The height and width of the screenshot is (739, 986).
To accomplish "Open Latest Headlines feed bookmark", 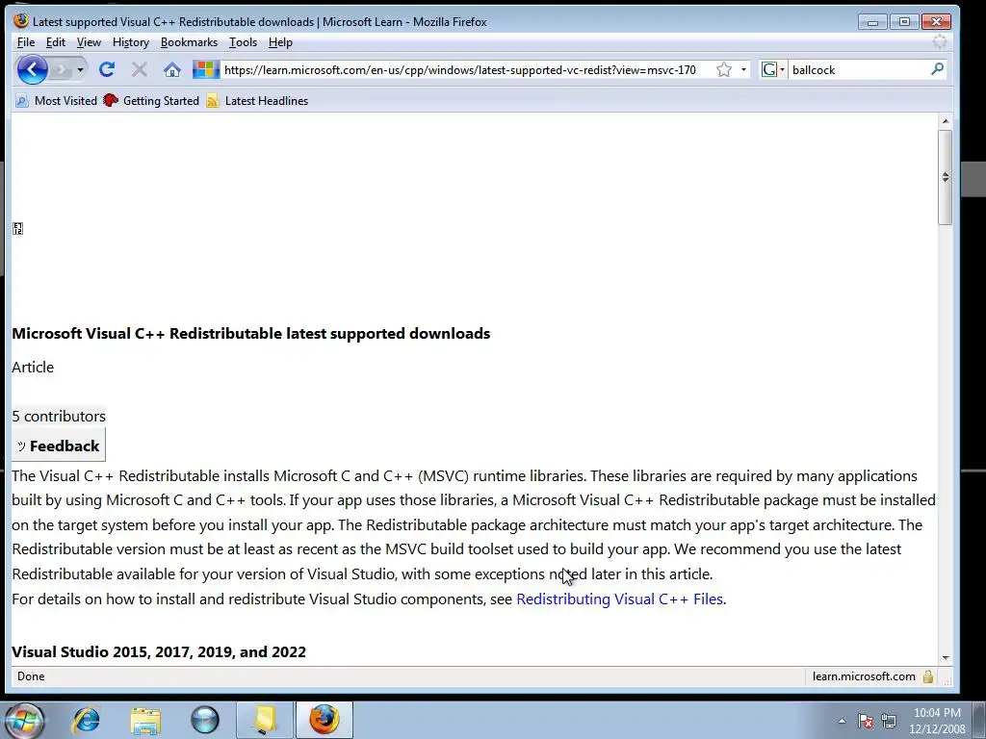I will (x=257, y=100).
